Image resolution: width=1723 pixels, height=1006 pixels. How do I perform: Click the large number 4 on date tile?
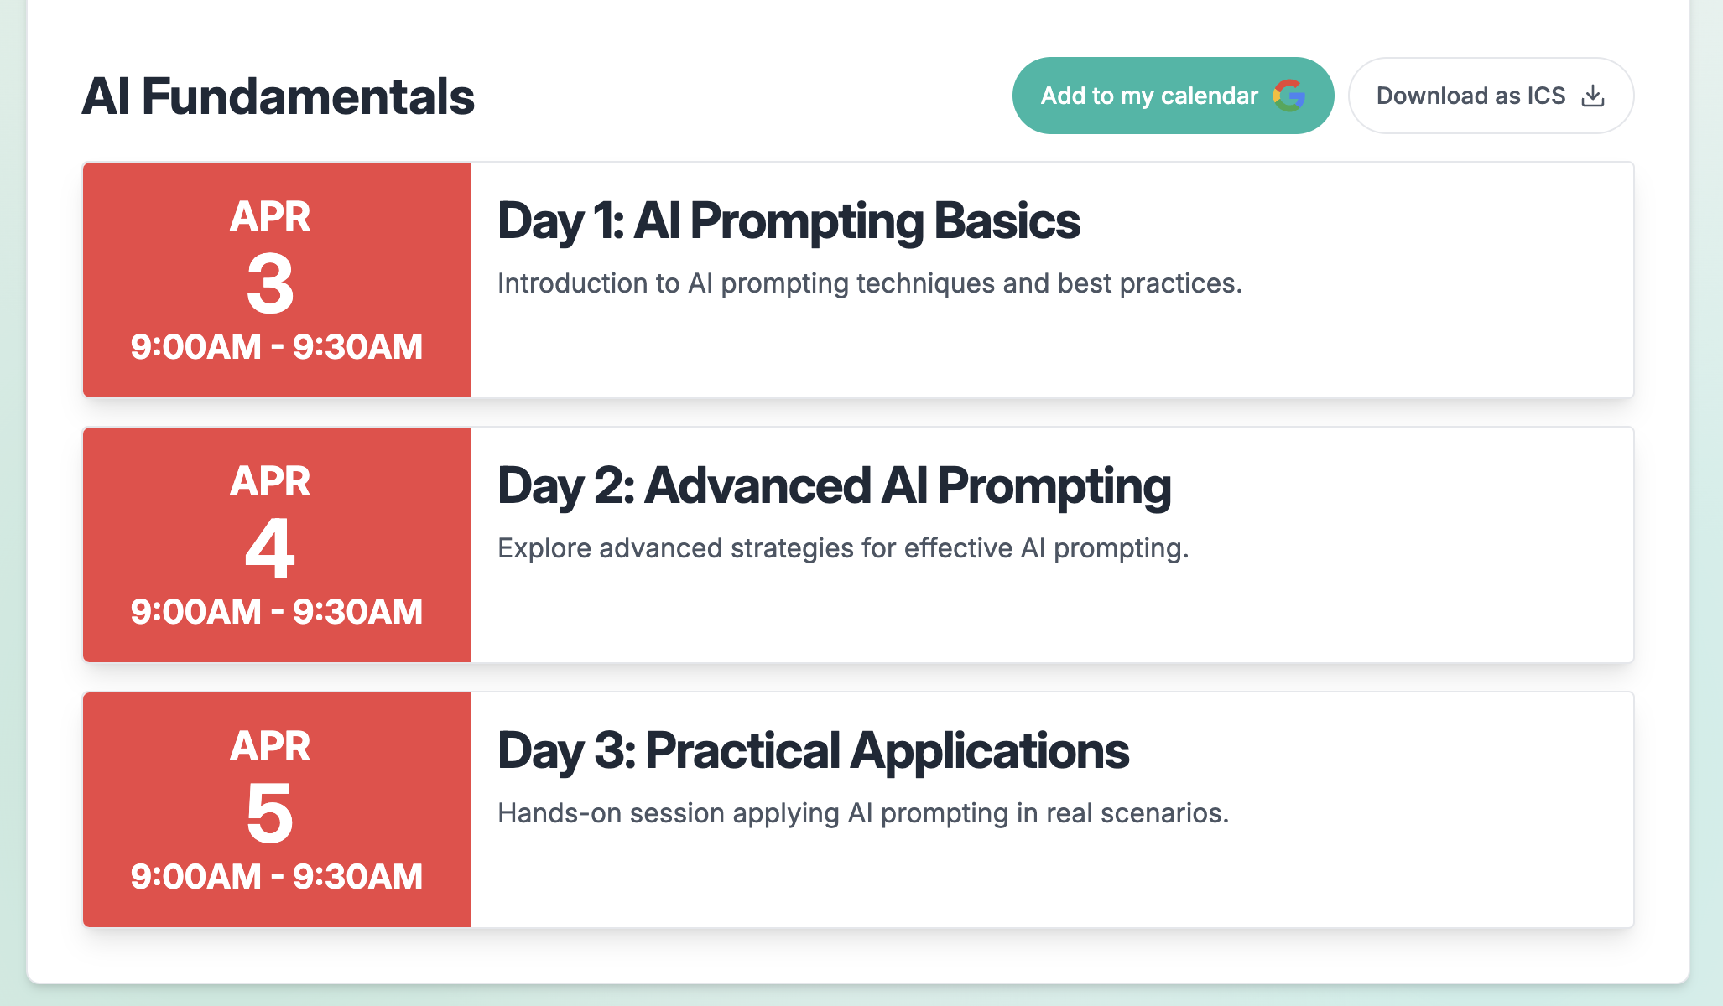(270, 549)
